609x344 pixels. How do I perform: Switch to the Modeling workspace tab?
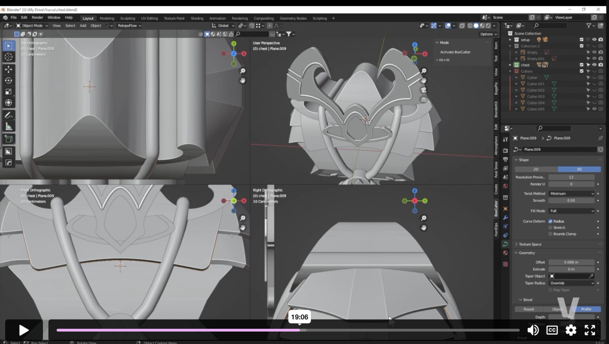[x=107, y=18]
